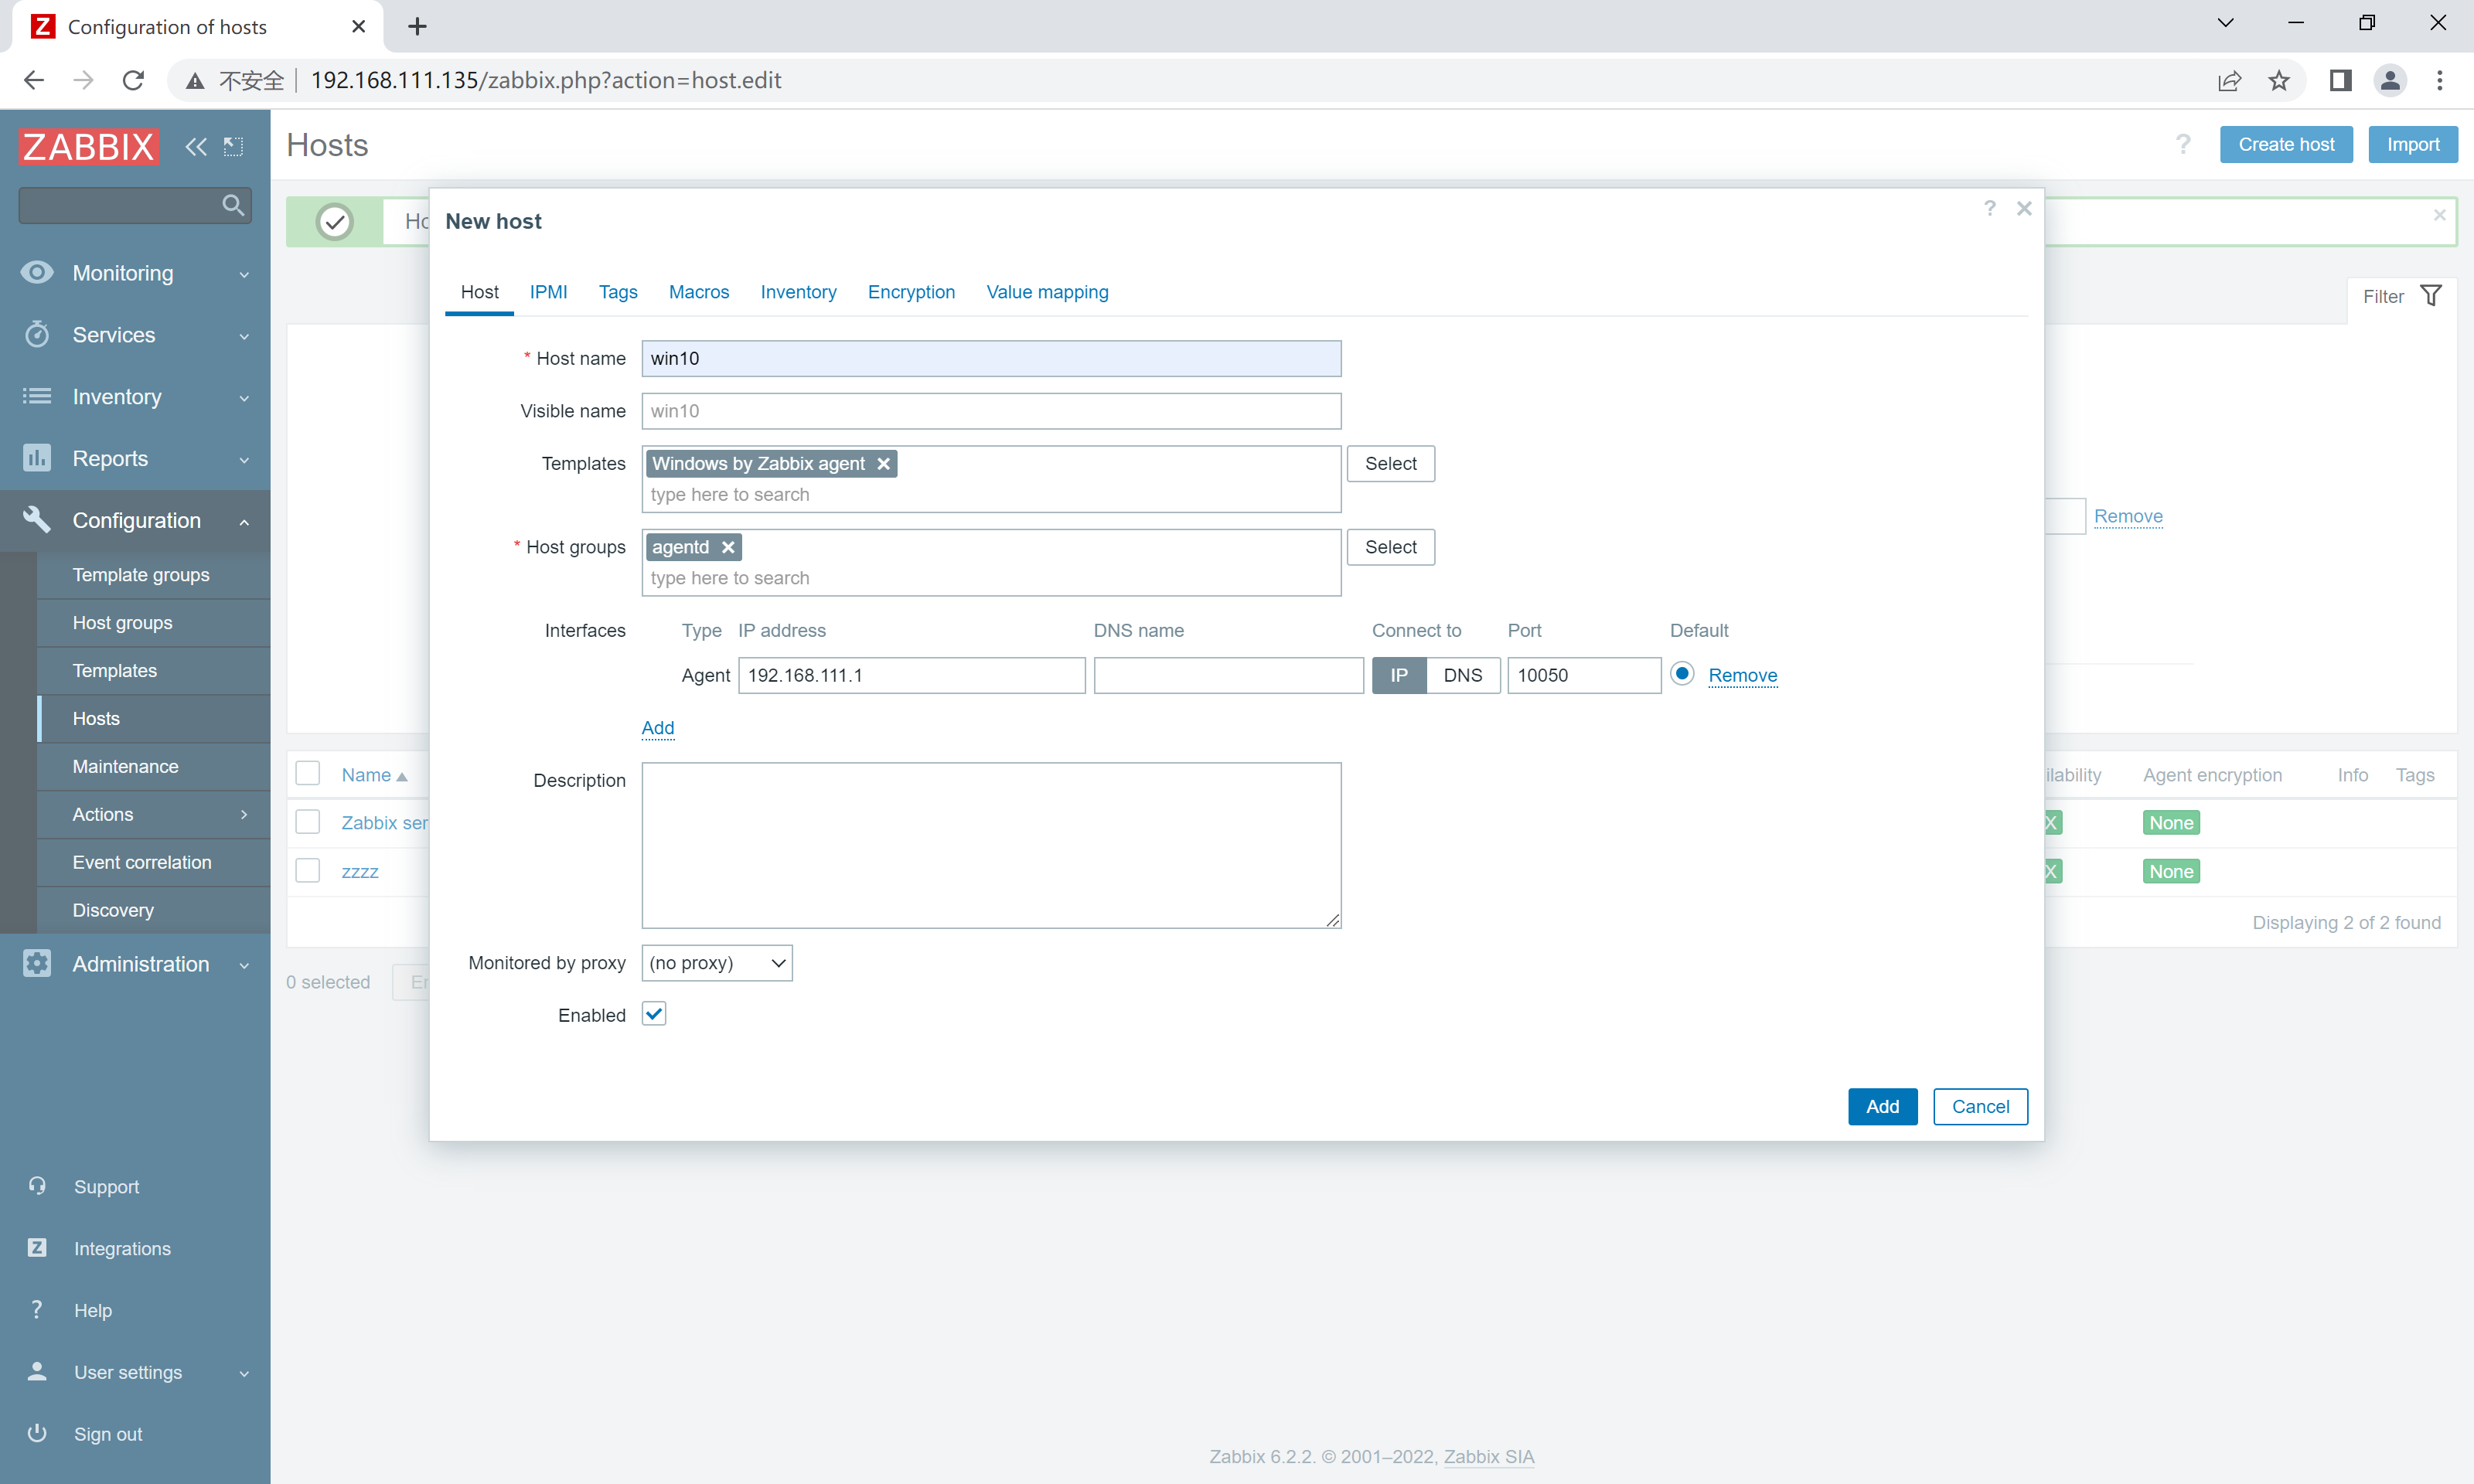
Task: Click the Reports chart icon
Action: (x=37, y=458)
